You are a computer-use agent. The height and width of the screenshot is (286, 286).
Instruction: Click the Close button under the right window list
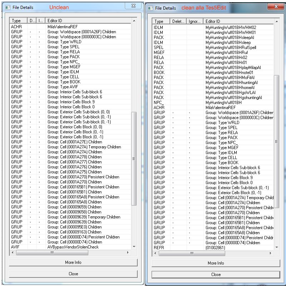216,275
